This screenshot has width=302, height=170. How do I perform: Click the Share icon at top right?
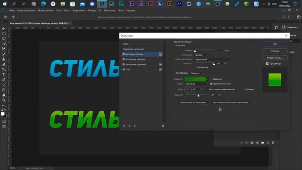point(298,17)
